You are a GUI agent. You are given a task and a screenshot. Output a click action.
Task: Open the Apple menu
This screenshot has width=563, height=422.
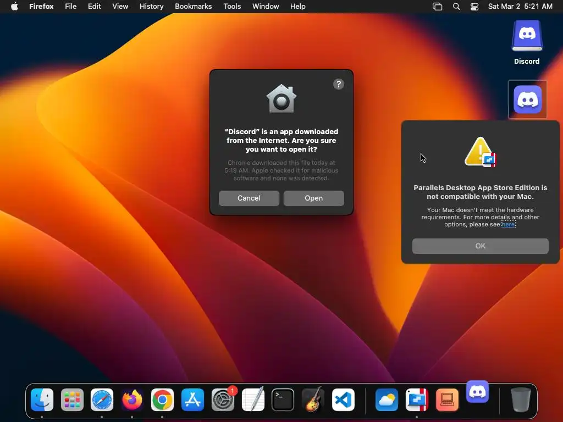pyautogui.click(x=14, y=6)
